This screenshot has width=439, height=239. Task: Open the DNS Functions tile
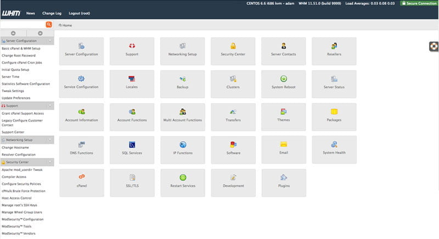tap(81, 149)
